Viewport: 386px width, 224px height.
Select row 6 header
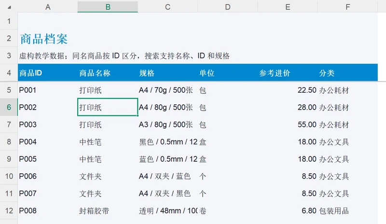(x=9, y=107)
